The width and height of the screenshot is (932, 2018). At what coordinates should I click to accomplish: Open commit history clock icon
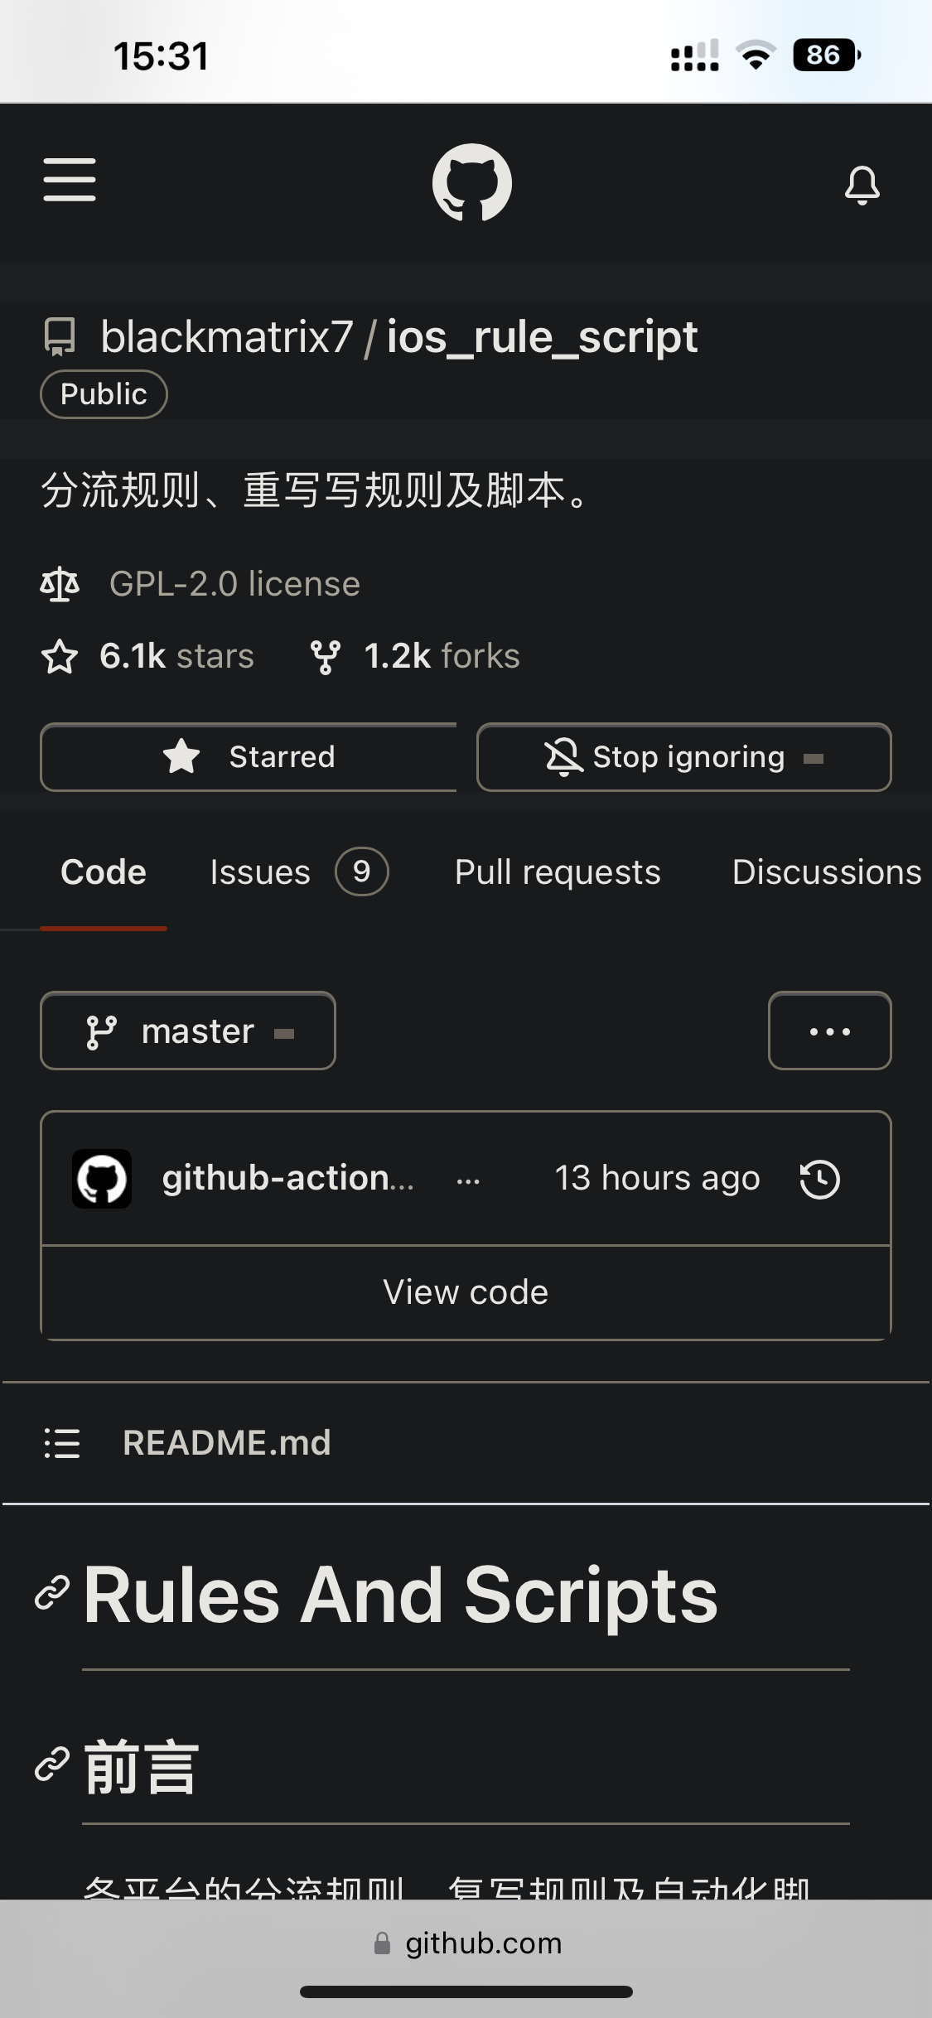[819, 1179]
